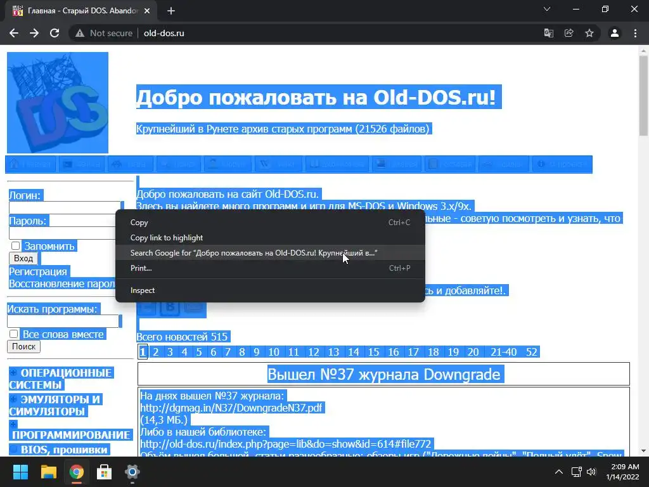Viewport: 649px width, 487px height.
Task: Click the Искать программы search field
Action: (63, 321)
